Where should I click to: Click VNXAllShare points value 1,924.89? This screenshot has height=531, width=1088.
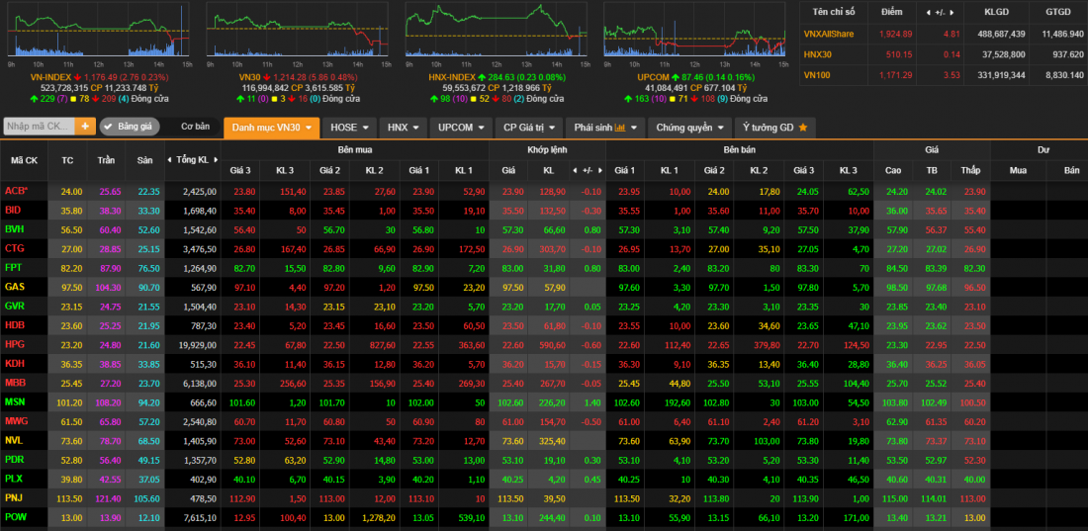click(895, 34)
